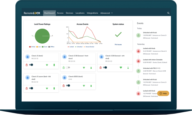Open the No issues link
The image size is (192, 115).
pos(118,45)
